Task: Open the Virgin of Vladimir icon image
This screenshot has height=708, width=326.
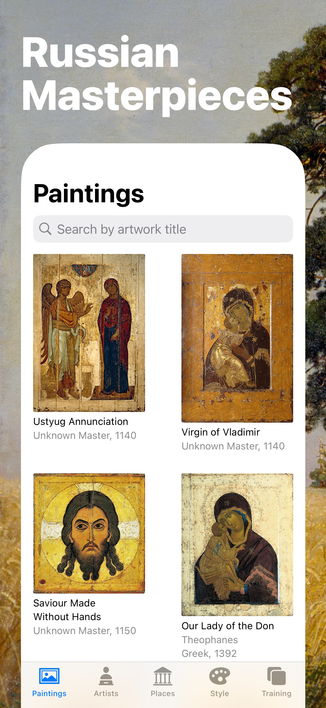Action: tap(237, 338)
